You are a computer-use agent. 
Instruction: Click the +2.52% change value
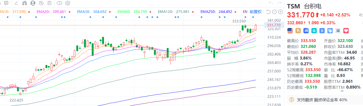tap(343, 15)
